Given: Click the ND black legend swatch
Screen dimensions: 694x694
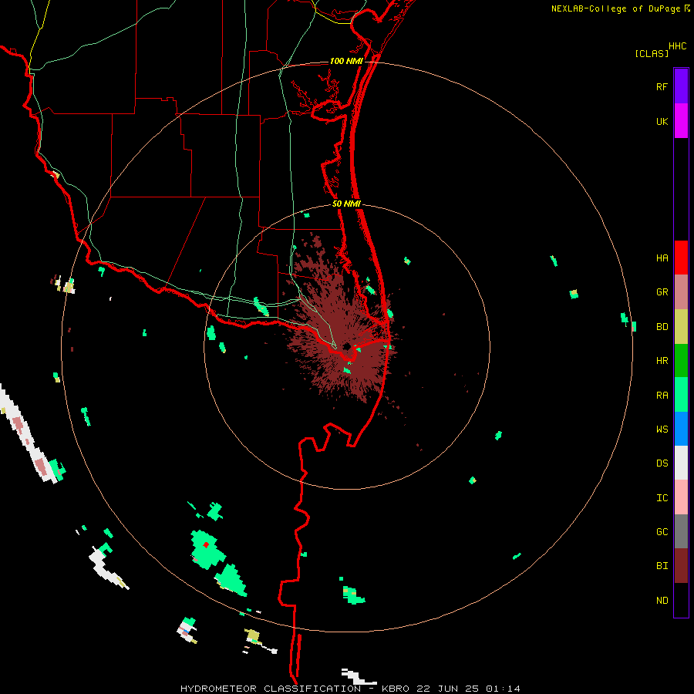Looking at the screenshot, I should tap(681, 600).
